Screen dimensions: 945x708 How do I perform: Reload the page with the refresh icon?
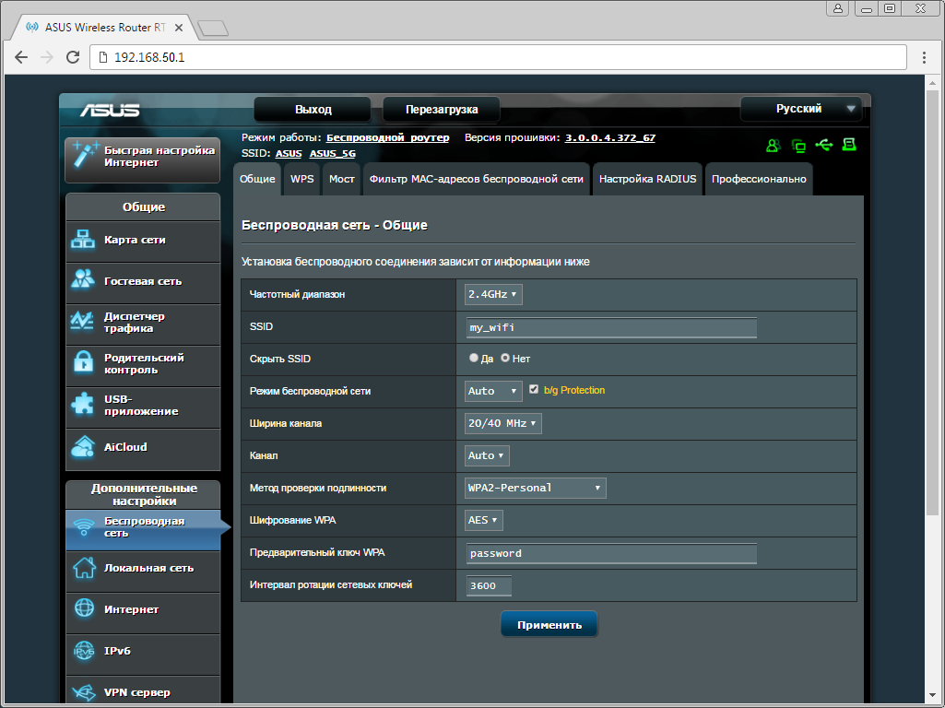pyautogui.click(x=73, y=57)
